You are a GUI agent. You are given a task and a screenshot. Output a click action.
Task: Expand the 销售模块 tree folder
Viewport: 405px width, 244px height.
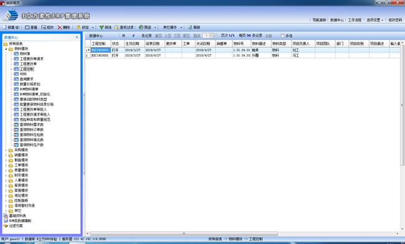tap(6, 155)
